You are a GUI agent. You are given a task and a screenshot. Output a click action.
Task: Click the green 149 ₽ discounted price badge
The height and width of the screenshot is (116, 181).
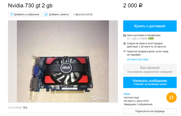(x=151, y=38)
